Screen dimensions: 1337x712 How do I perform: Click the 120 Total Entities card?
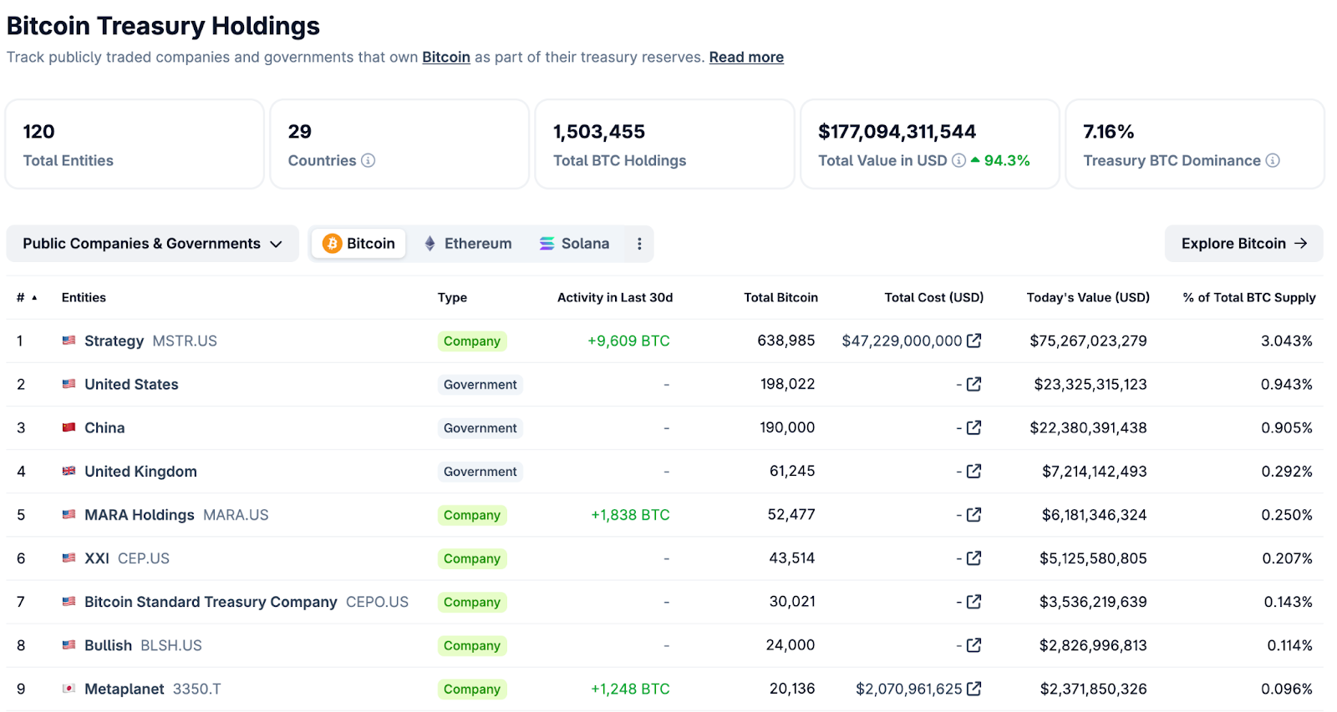[135, 144]
